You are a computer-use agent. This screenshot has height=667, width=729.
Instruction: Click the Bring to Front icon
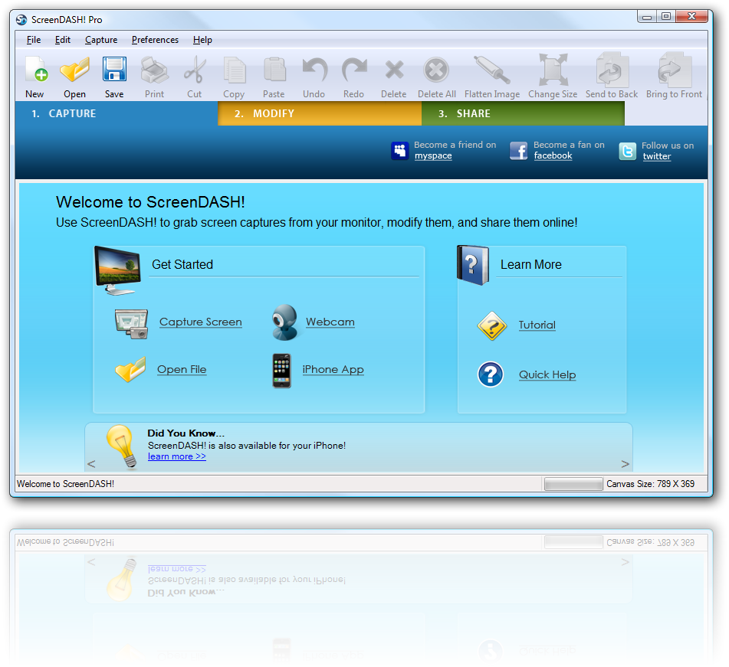674,70
